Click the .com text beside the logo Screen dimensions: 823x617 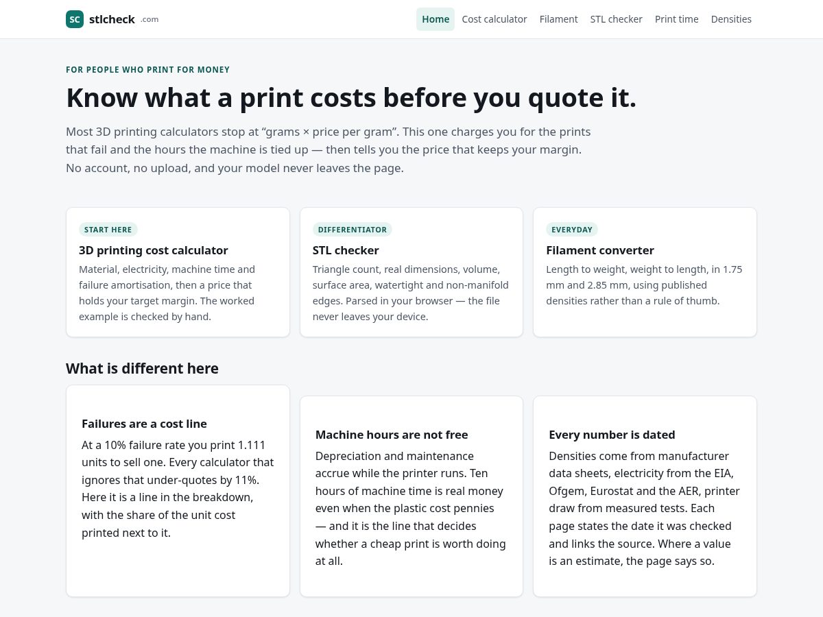150,19
